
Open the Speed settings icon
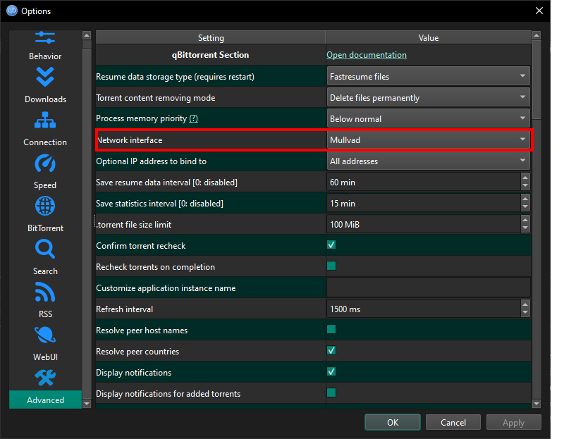45,163
